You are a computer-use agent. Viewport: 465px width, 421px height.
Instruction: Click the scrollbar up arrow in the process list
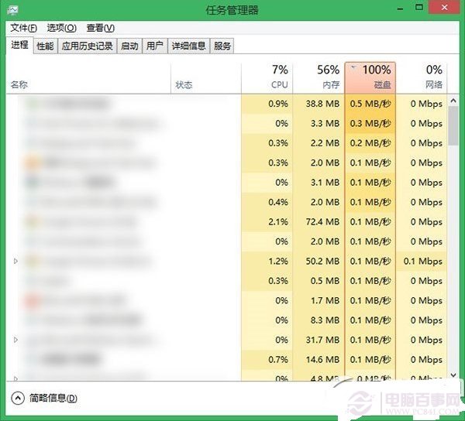[x=453, y=100]
